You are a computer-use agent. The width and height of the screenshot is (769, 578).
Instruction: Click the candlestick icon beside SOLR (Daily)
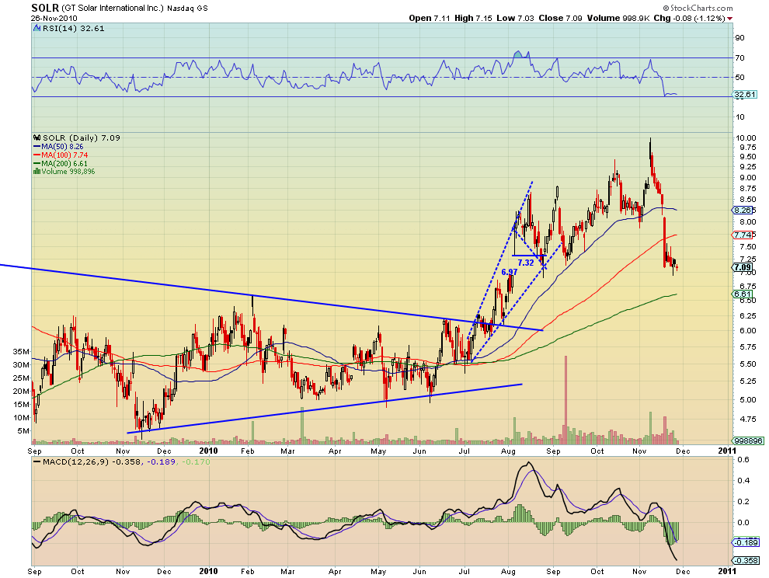pos(37,138)
